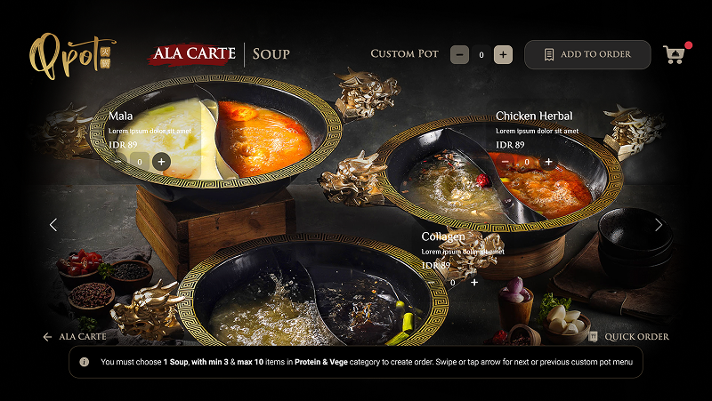Increase Chicken Herbal soup quantity

(x=548, y=162)
